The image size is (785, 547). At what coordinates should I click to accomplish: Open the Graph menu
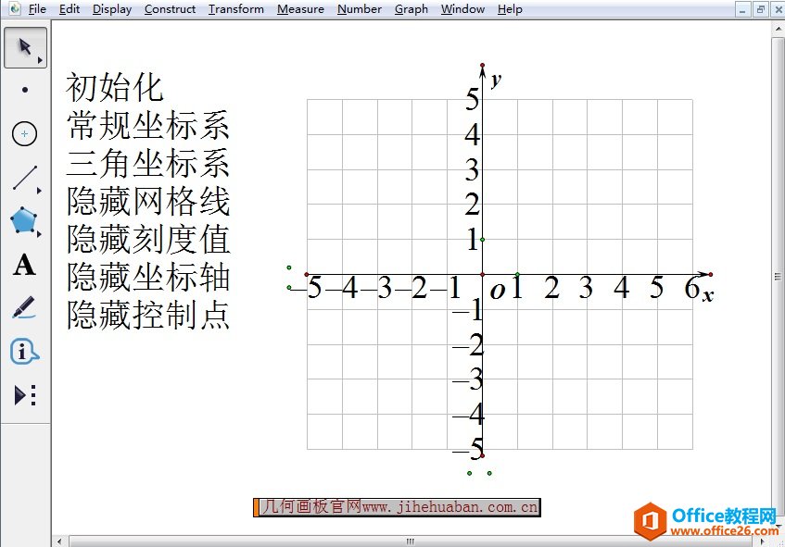click(411, 9)
